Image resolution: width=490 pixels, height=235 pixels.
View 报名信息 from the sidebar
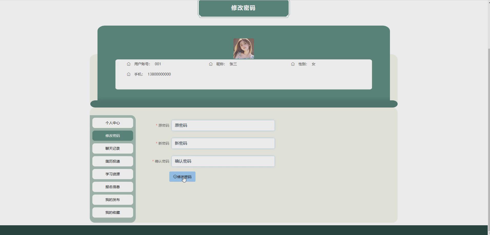coord(113,187)
